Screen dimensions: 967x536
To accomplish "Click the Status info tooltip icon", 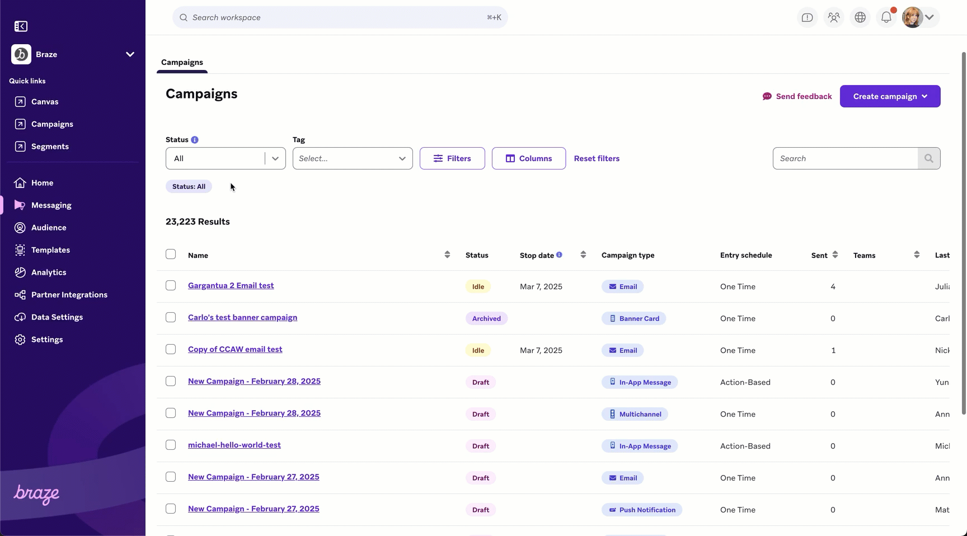I will coord(195,140).
